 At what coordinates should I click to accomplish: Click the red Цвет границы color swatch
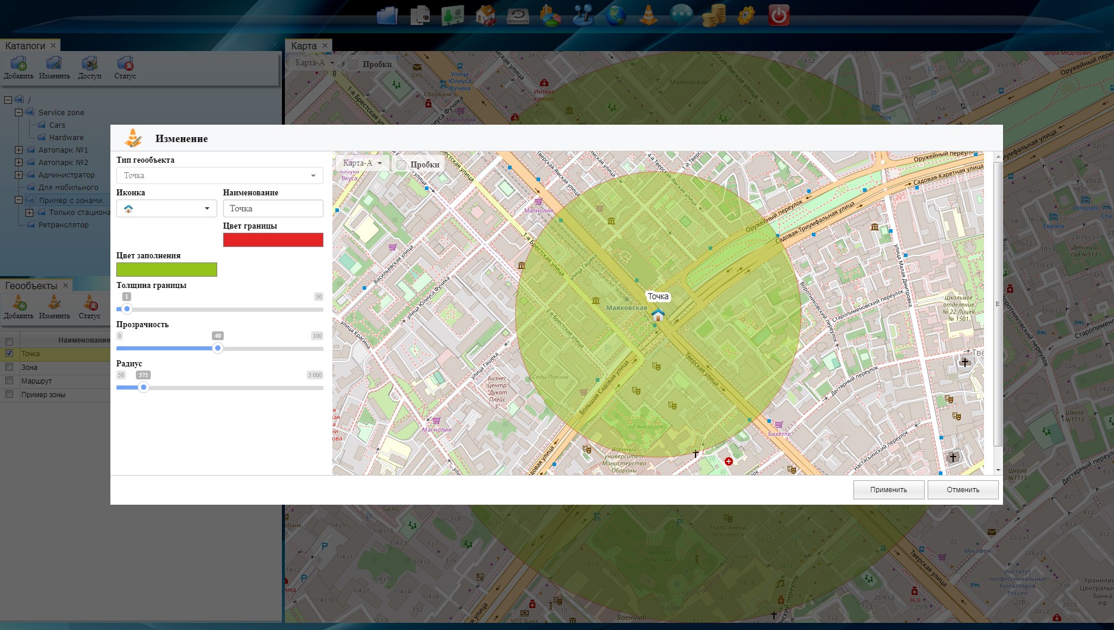pyautogui.click(x=273, y=239)
